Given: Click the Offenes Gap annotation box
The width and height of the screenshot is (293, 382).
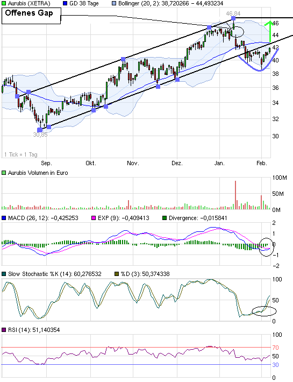Looking at the screenshot, I should click(31, 16).
